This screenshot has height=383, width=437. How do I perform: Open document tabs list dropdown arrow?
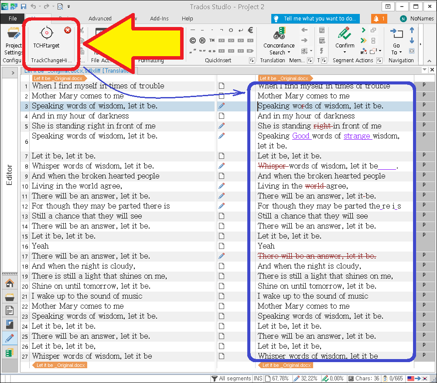pos(425,70)
